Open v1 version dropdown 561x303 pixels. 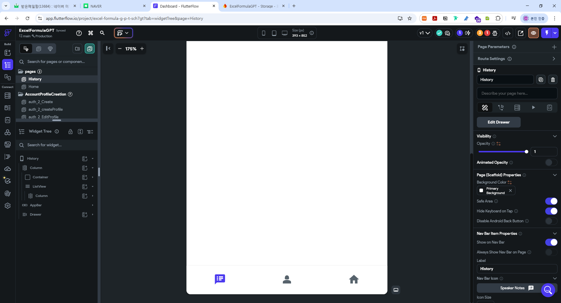pos(425,33)
